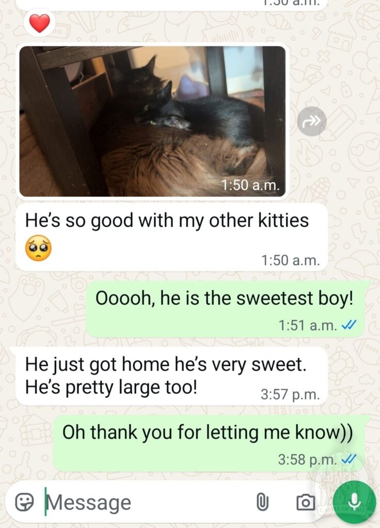Tap the pleading face emoji
The width and height of the screenshot is (380, 528).
39,248
